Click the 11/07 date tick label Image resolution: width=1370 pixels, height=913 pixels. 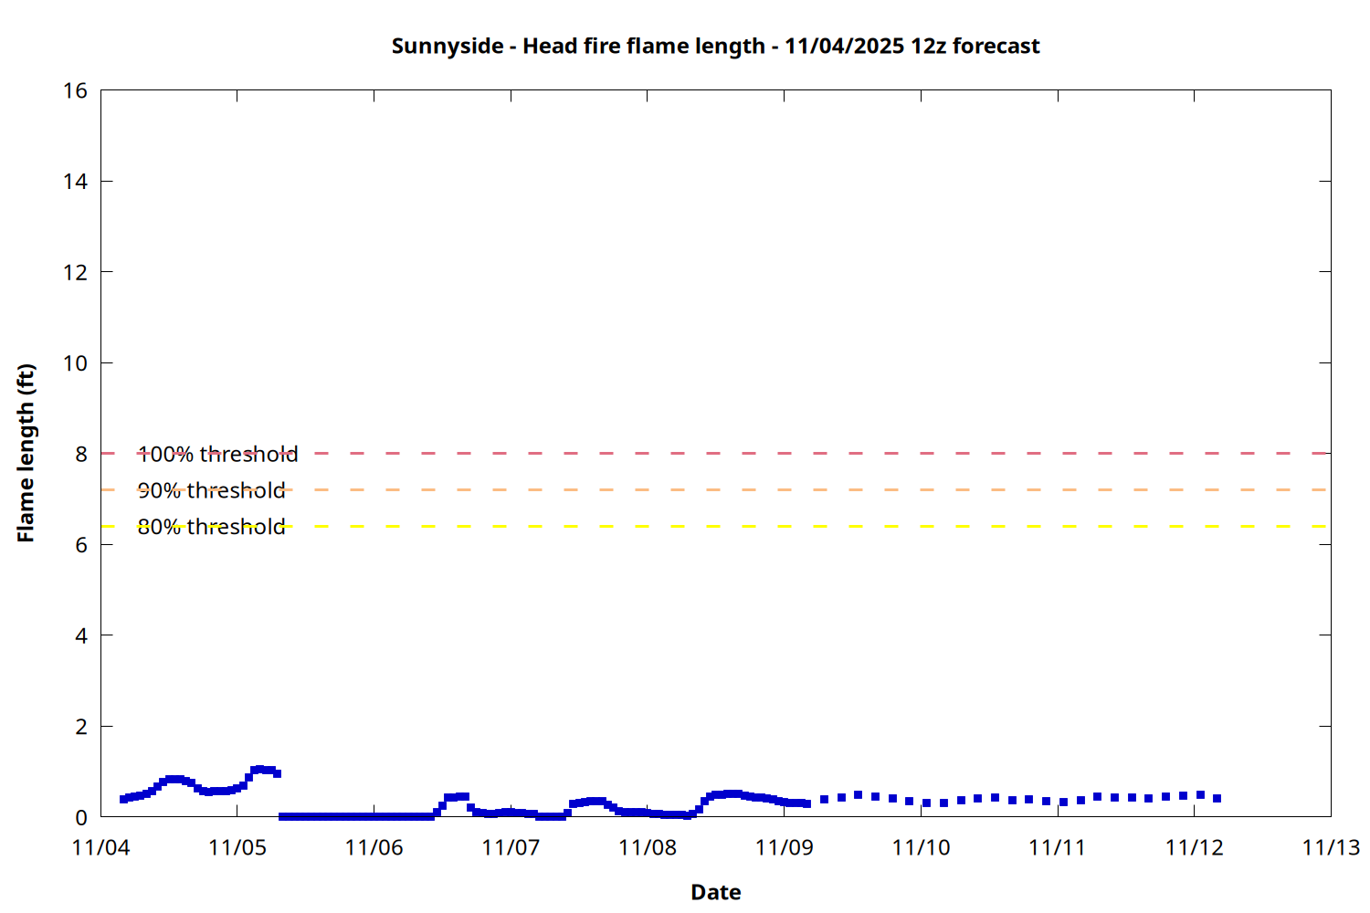511,847
